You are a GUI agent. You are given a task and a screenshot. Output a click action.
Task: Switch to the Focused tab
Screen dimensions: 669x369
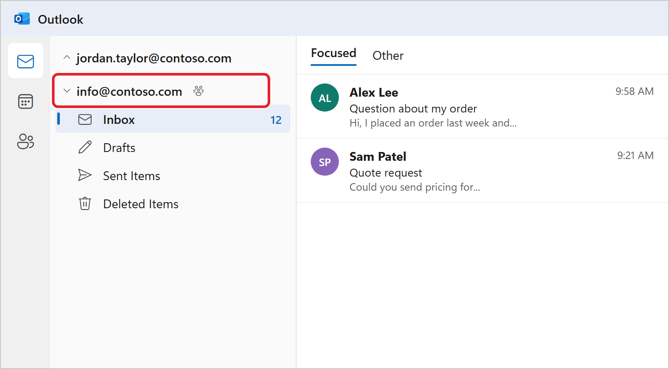click(x=334, y=54)
